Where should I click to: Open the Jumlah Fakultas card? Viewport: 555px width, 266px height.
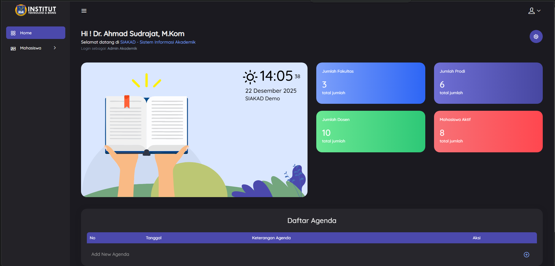pyautogui.click(x=370, y=83)
